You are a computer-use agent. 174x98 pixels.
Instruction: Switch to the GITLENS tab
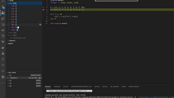(105, 87)
